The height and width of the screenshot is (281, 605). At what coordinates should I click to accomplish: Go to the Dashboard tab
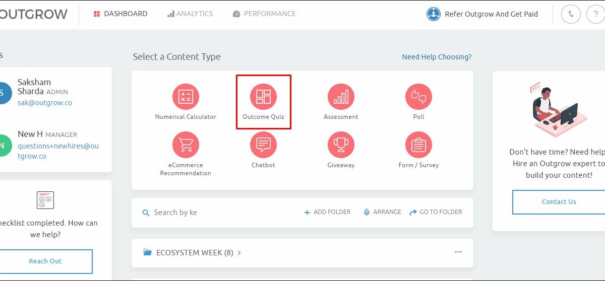pos(120,14)
